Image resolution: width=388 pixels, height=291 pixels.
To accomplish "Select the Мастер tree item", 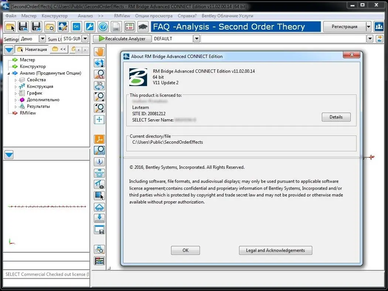I will point(27,60).
